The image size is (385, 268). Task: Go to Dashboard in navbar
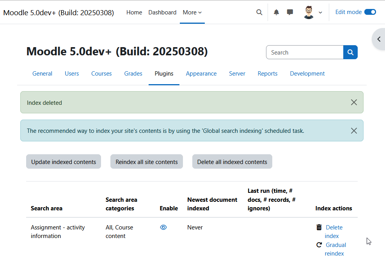tap(162, 12)
